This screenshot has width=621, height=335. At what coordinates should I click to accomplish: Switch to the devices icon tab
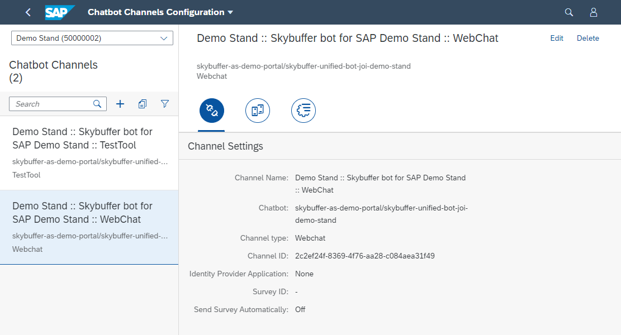pyautogui.click(x=258, y=111)
